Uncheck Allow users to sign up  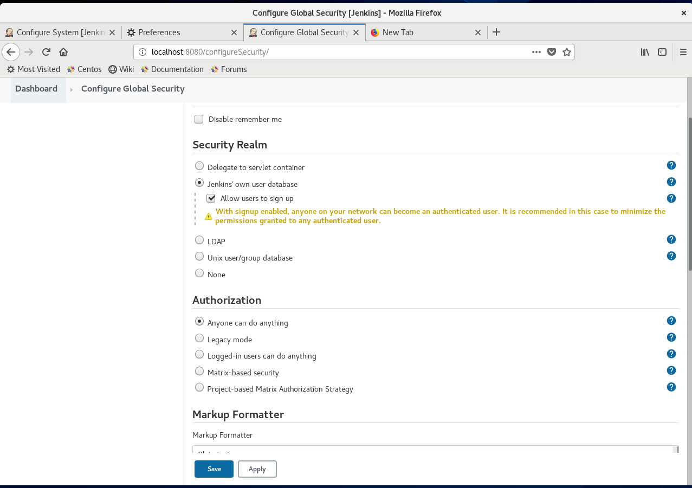pyautogui.click(x=211, y=198)
